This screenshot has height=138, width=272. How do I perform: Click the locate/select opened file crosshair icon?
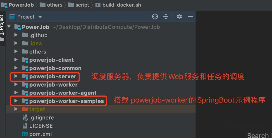pos(155,17)
